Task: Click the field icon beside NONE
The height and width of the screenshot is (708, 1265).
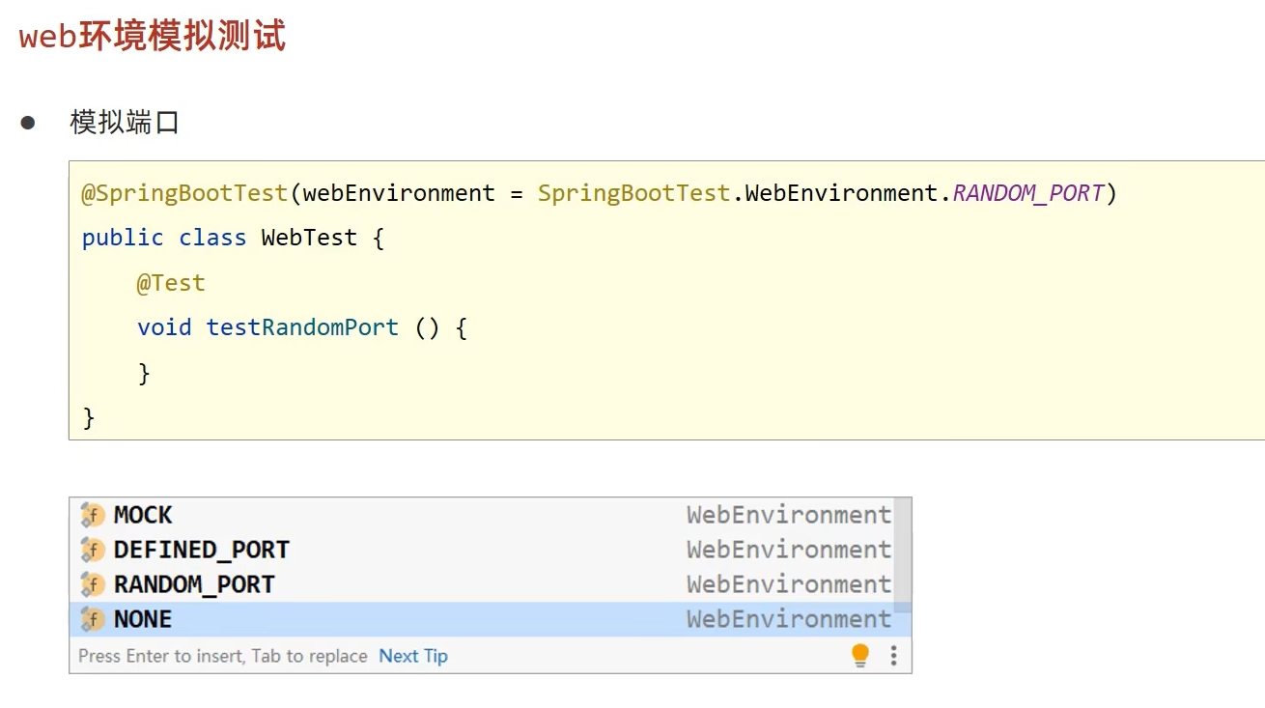Action: point(92,619)
